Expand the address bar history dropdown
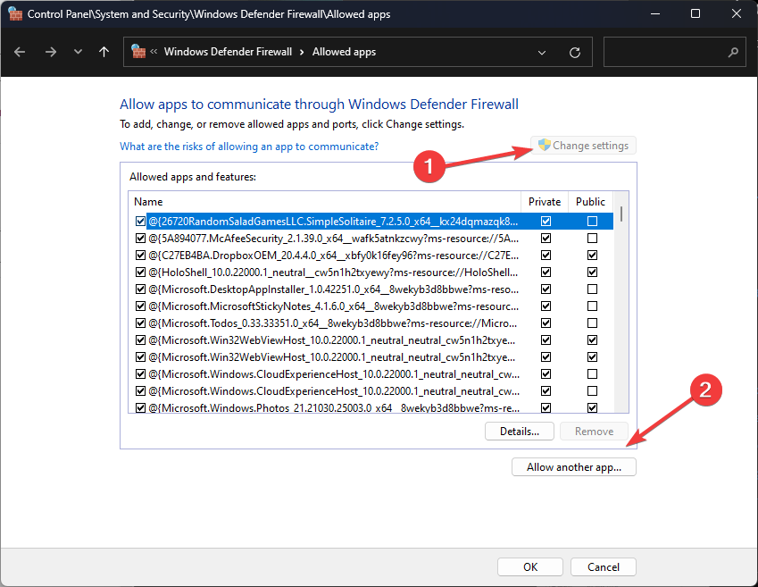This screenshot has width=758, height=587. (542, 52)
